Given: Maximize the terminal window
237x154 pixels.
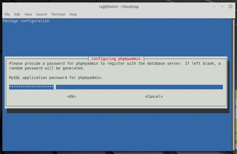Looking at the screenshot, I should tap(222, 6).
